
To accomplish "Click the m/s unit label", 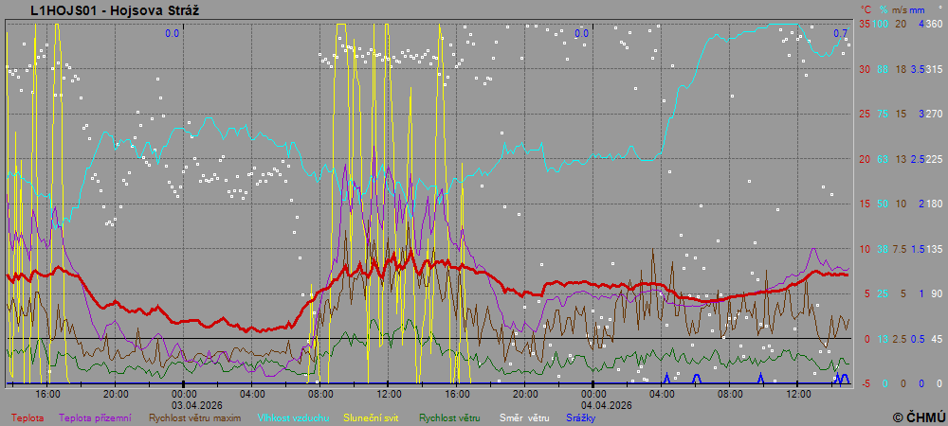I will tap(901, 9).
